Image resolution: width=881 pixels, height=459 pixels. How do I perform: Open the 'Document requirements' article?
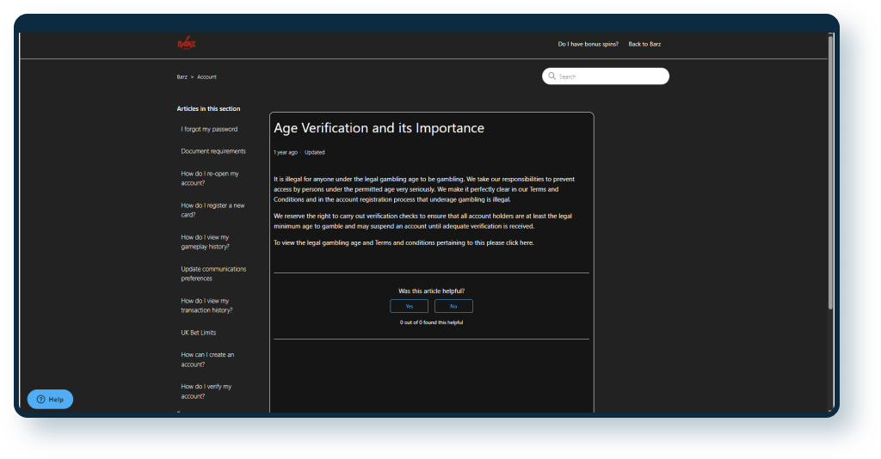click(213, 151)
